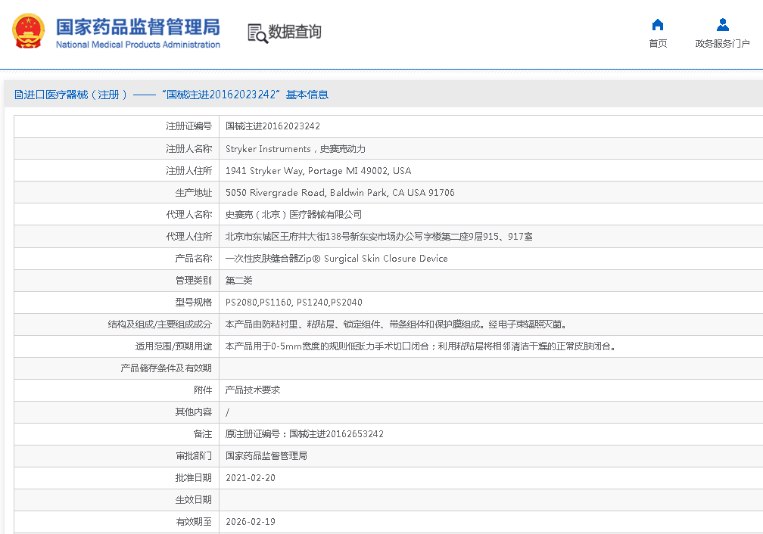Open the 政务服务门户 text link
The image size is (763, 534).
722,44
